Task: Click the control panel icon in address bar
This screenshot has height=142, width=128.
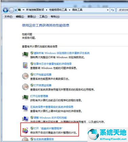Action: click(x=20, y=10)
